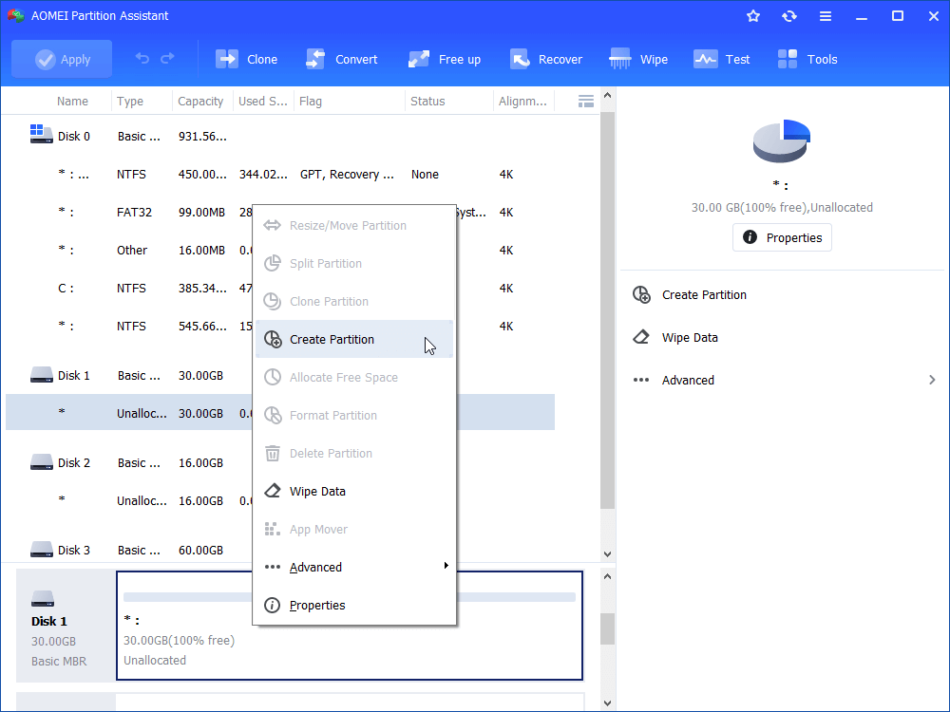Expand Advanced in the right panel
Image resolution: width=950 pixels, height=712 pixels.
pyautogui.click(x=784, y=380)
